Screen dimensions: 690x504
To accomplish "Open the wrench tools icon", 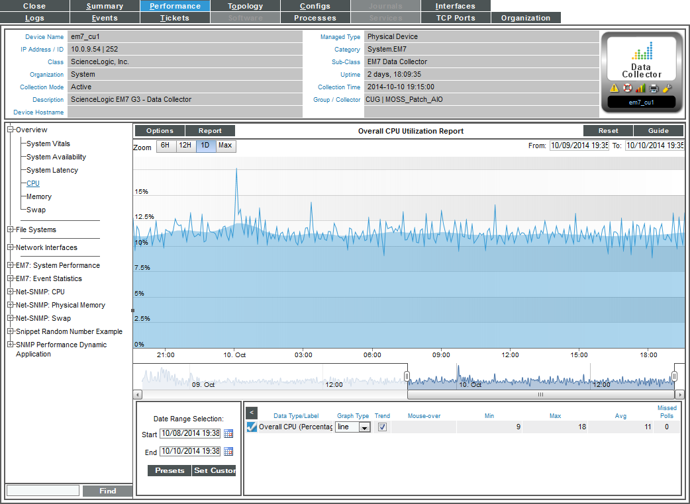I will point(667,88).
